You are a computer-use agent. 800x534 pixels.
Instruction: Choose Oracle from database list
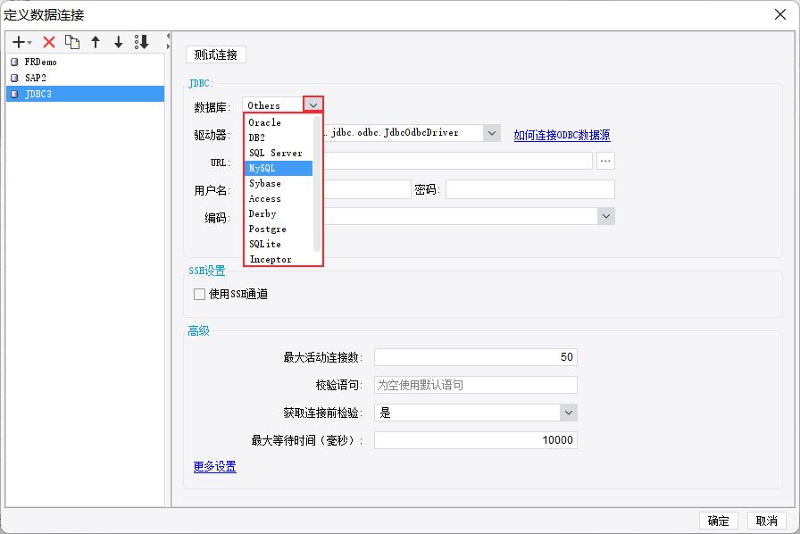tap(279, 122)
